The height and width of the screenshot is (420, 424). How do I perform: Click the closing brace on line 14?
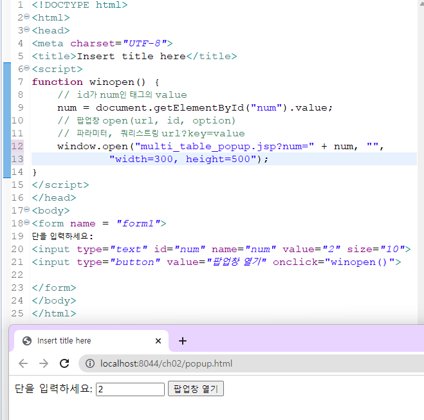point(34,172)
